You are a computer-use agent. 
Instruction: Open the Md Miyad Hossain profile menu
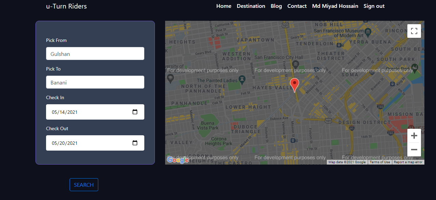point(335,6)
